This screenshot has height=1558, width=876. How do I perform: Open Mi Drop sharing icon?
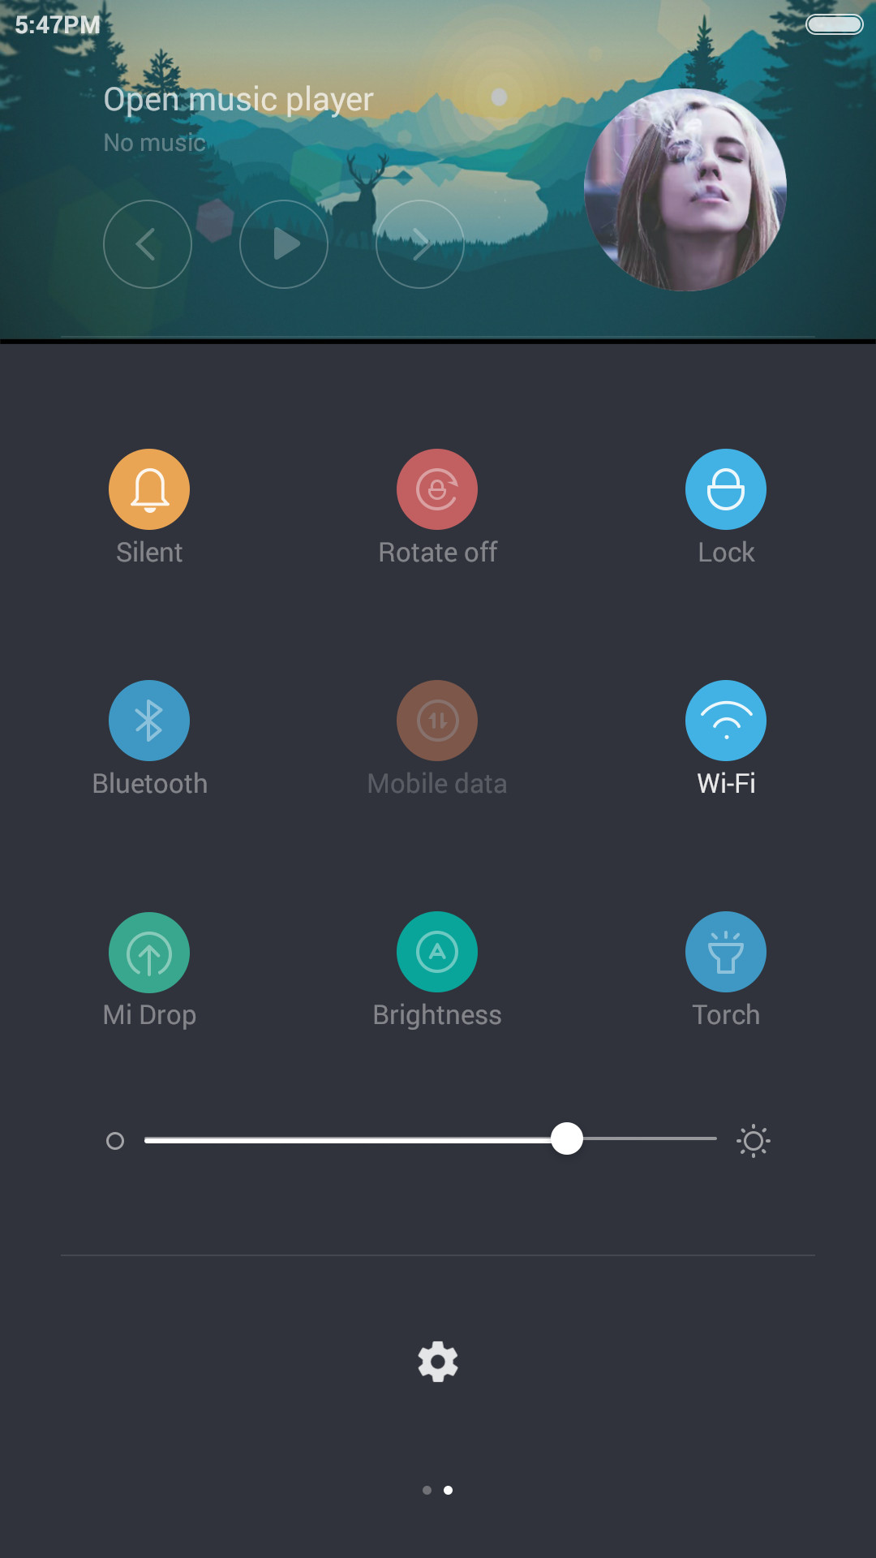point(149,952)
